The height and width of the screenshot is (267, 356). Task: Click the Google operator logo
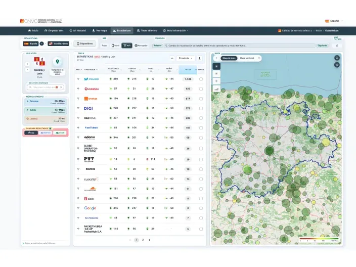[90, 208]
